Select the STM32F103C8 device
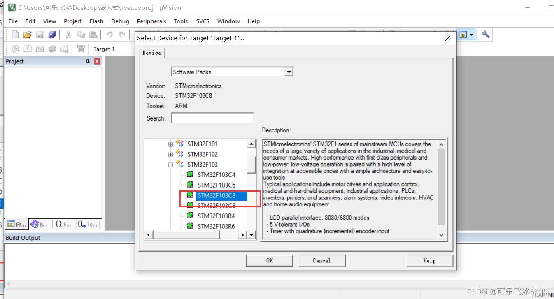 [216, 195]
